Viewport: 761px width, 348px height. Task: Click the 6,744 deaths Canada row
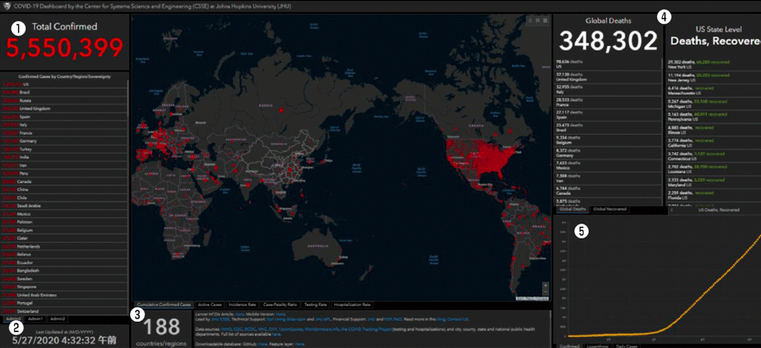(x=608, y=189)
